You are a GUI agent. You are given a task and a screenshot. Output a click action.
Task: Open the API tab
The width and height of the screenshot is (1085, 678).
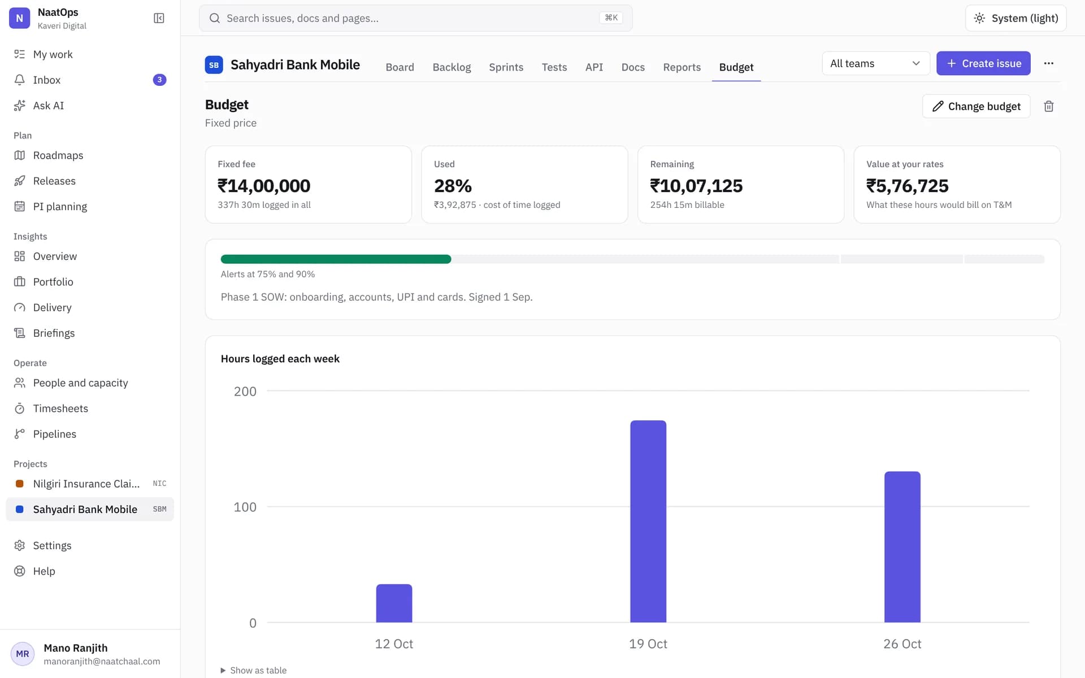[594, 67]
